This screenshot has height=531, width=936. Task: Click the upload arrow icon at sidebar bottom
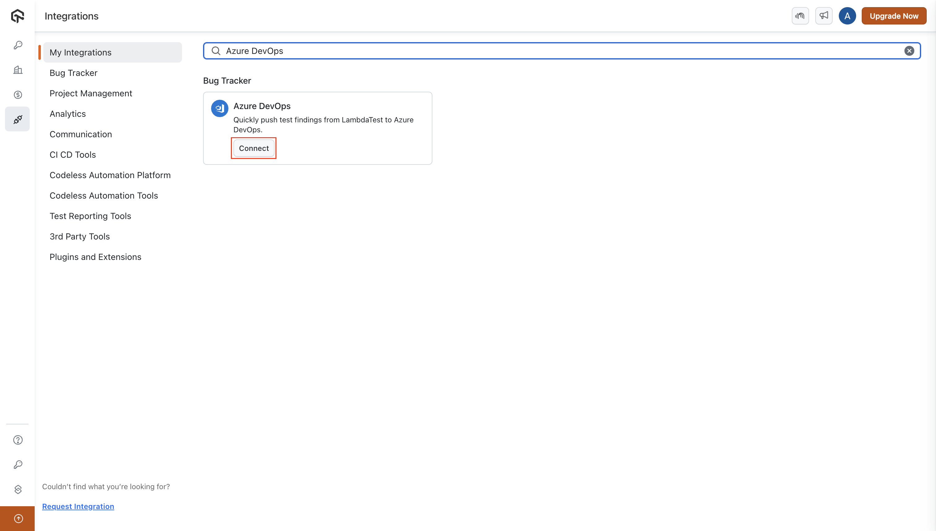pyautogui.click(x=18, y=518)
